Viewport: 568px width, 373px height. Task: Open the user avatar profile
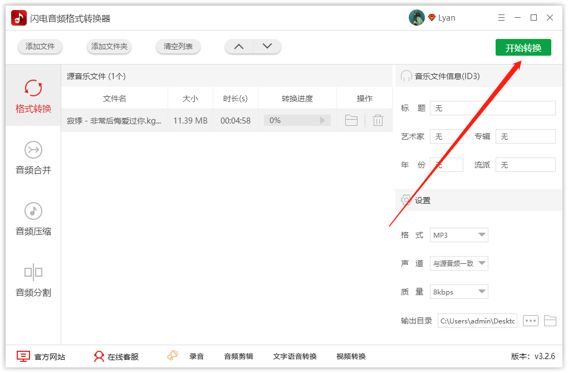pos(417,18)
